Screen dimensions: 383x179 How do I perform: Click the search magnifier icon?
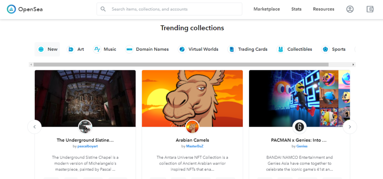click(x=103, y=9)
